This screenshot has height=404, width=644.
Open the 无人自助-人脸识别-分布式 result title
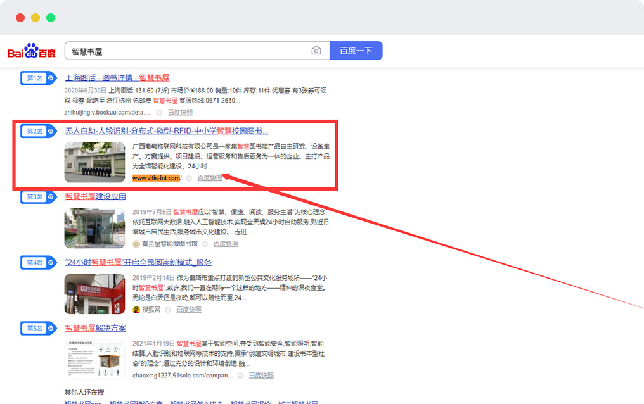pyautogui.click(x=166, y=131)
